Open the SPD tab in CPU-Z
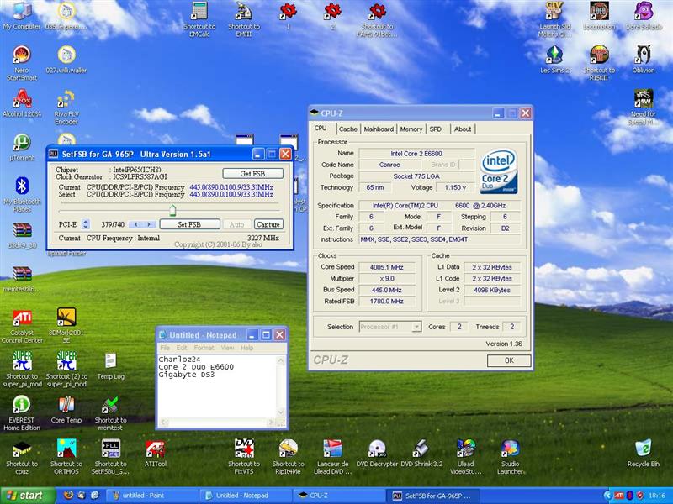The image size is (673, 504). coord(436,129)
